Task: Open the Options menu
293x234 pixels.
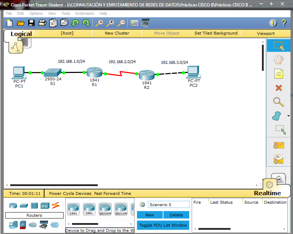Action: [36, 13]
